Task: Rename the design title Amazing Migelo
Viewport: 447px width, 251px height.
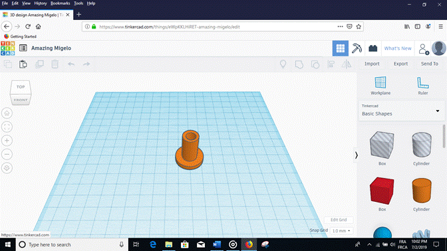Action: [x=51, y=48]
